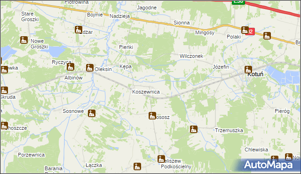Select the Wilczonek village label
The height and width of the screenshot is (174, 301).
pos(191,56)
